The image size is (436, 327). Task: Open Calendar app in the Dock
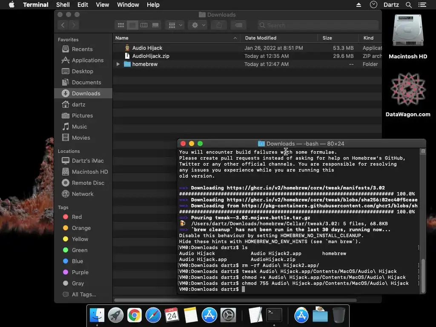[x=172, y=316]
